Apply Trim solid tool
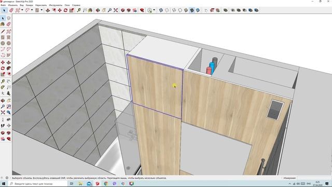 pyautogui.click(x=251, y=10)
